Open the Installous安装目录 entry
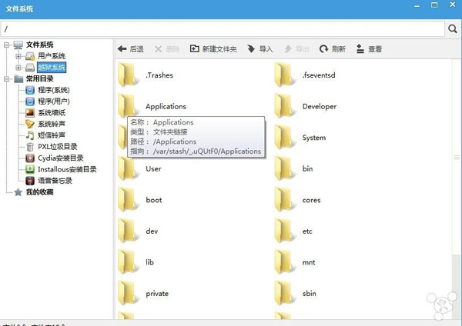The width and height of the screenshot is (462, 326). click(x=61, y=169)
